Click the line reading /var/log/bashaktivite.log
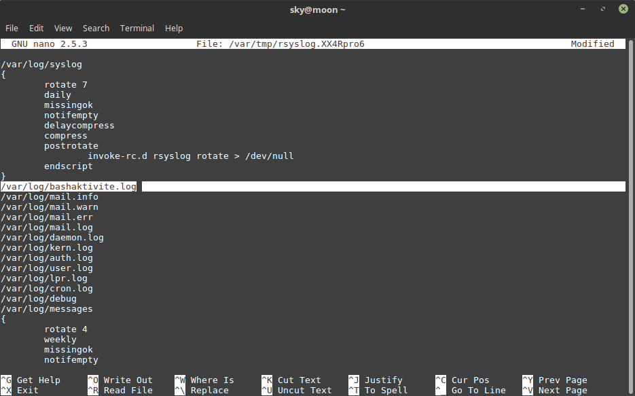635x396 pixels. click(x=68, y=186)
